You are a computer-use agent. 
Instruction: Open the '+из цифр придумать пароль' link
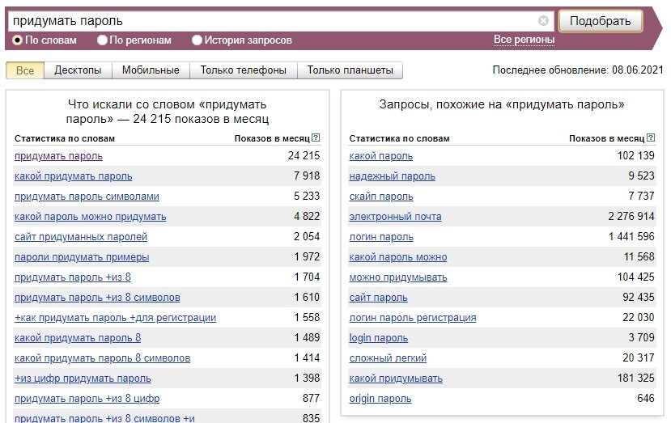(x=83, y=379)
